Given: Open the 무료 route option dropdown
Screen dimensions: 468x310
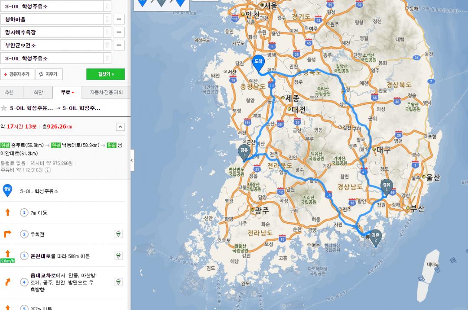Looking at the screenshot, I should (x=68, y=92).
